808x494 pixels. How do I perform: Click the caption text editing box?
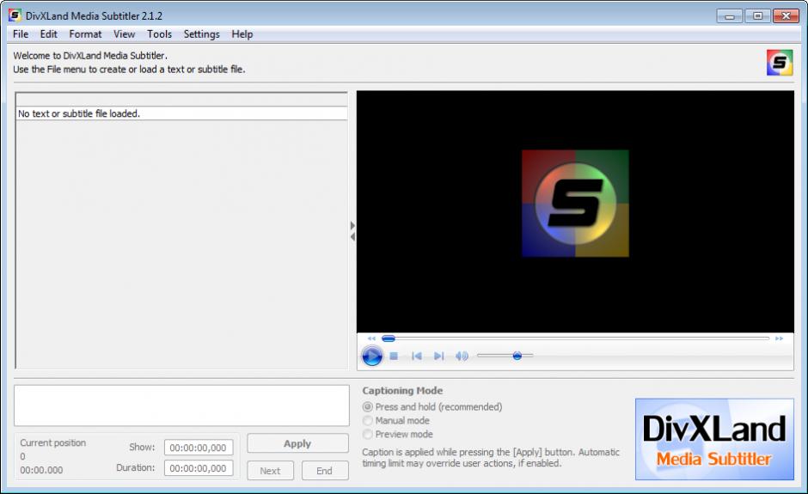(181, 406)
